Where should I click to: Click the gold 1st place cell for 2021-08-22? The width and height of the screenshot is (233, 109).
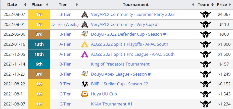point(39,84)
